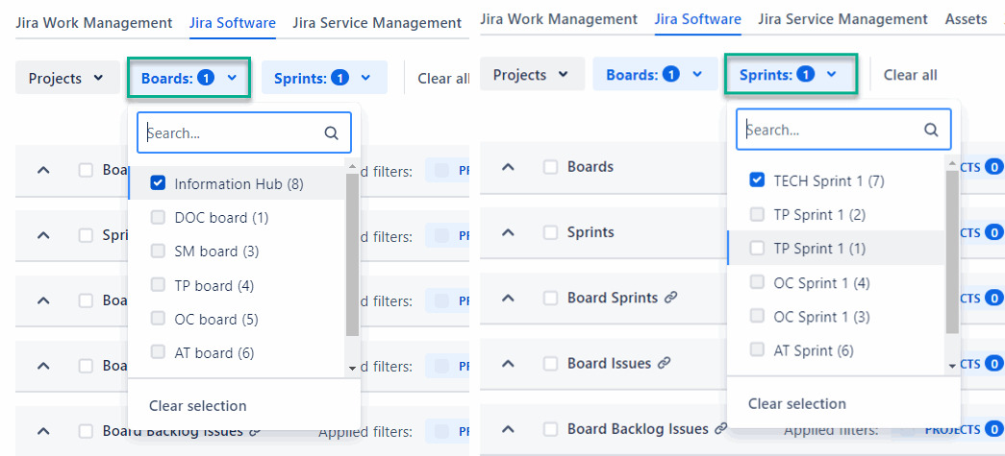
Task: Click search magnifier icon in left Boards dropdown
Action: [332, 133]
